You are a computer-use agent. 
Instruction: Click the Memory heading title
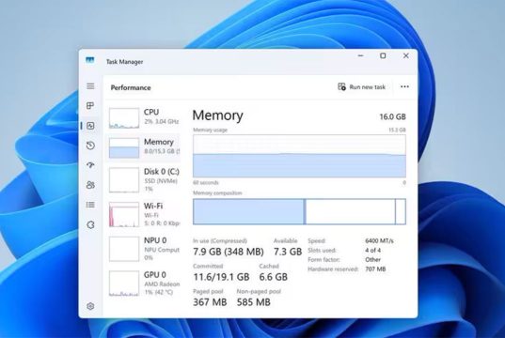click(x=218, y=115)
